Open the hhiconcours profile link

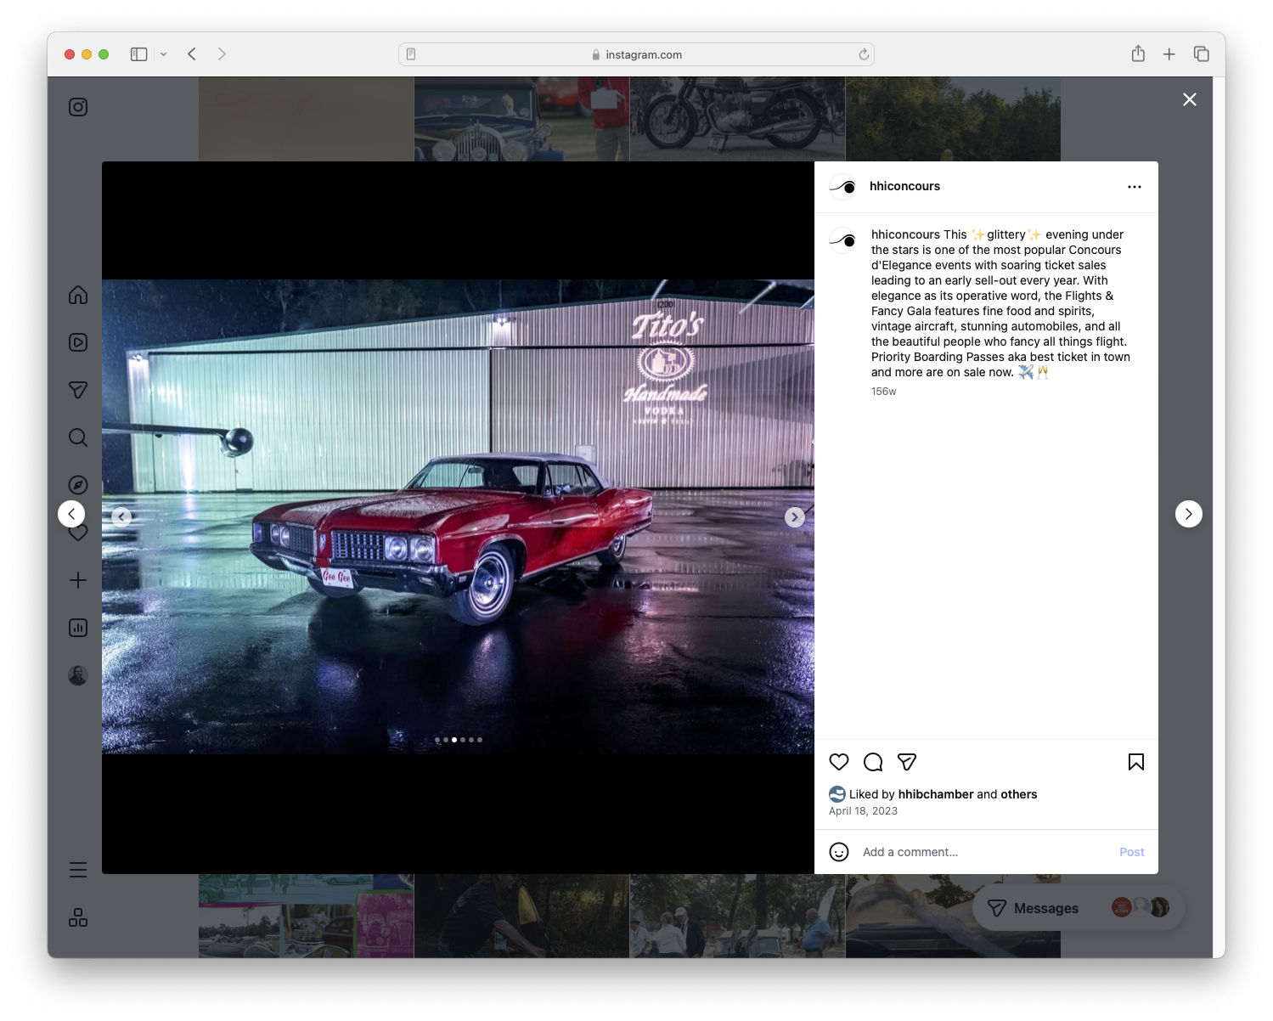(905, 186)
